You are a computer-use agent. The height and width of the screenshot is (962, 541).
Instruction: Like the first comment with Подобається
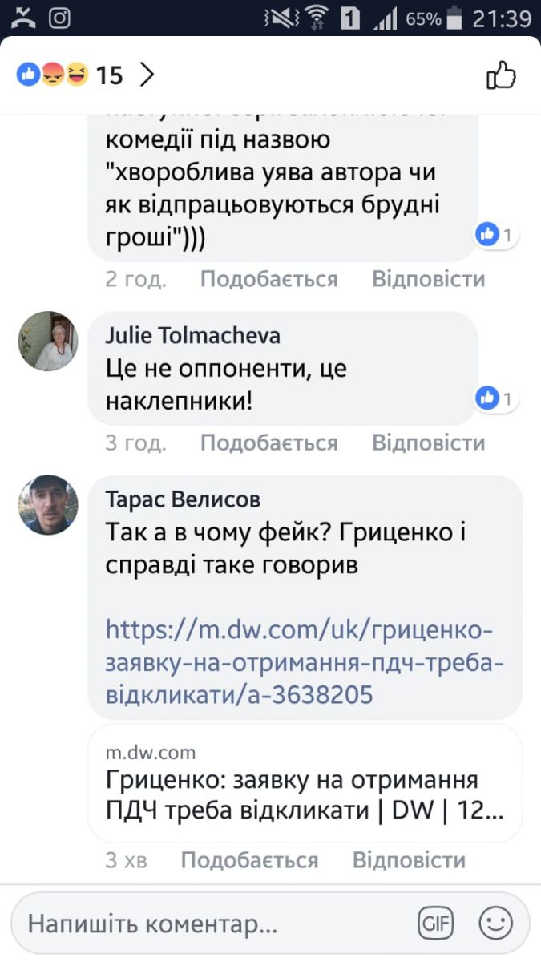coord(268,279)
